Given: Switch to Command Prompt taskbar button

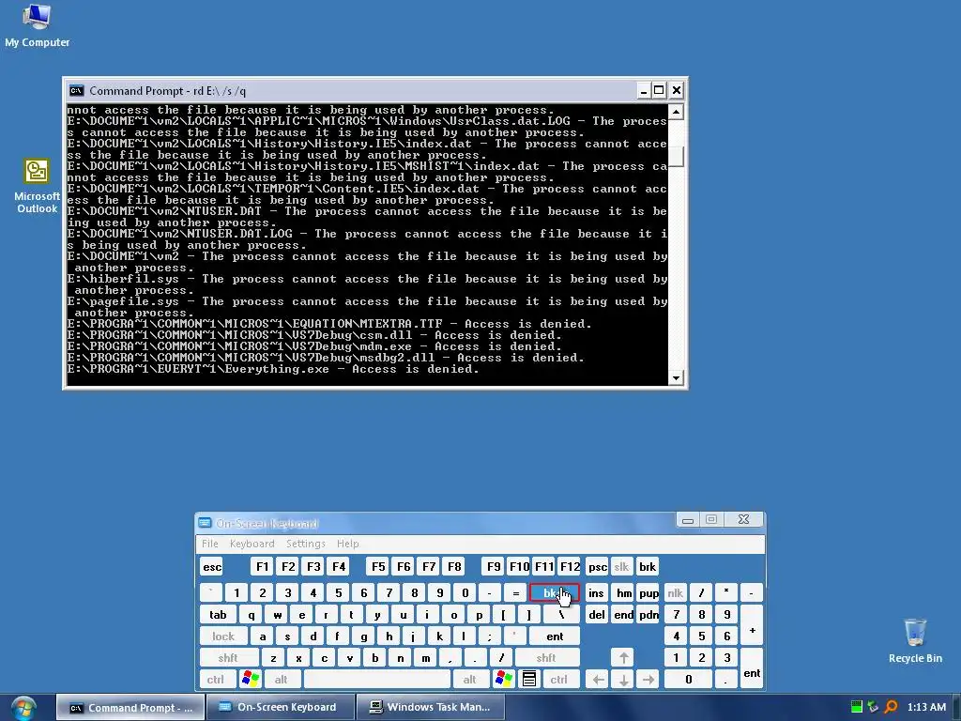Looking at the screenshot, I should (x=130, y=708).
